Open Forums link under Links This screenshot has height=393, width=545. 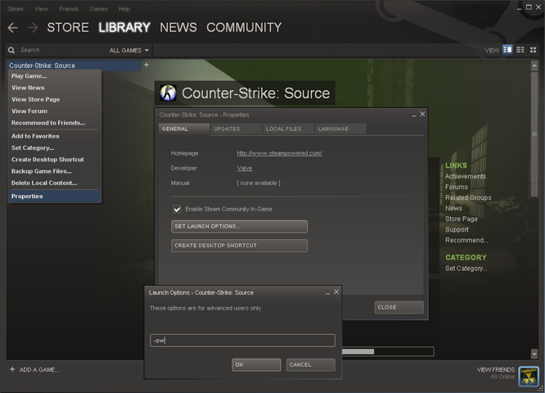point(457,187)
